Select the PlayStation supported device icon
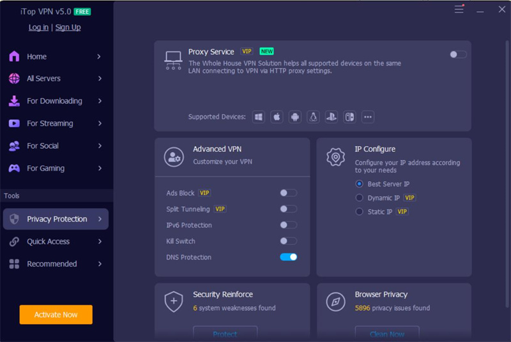This screenshot has width=511, height=342. [332, 117]
